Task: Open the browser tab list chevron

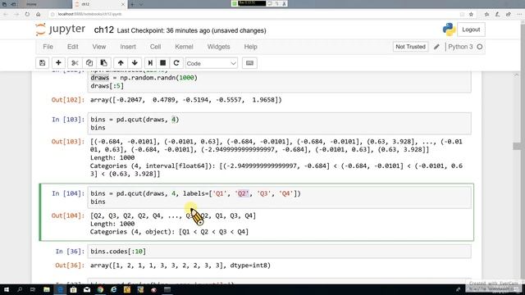Action: point(141,4)
